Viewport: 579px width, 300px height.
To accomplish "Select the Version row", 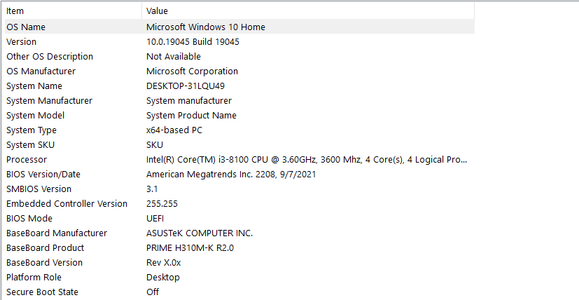I will pyautogui.click(x=22, y=42).
